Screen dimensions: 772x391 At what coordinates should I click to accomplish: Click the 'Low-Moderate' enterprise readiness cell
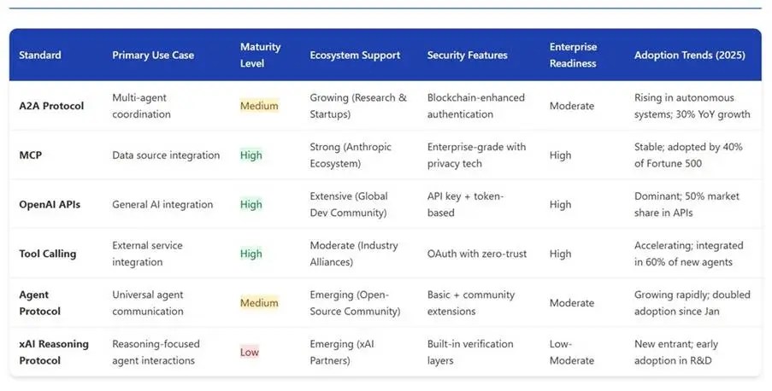pos(573,352)
